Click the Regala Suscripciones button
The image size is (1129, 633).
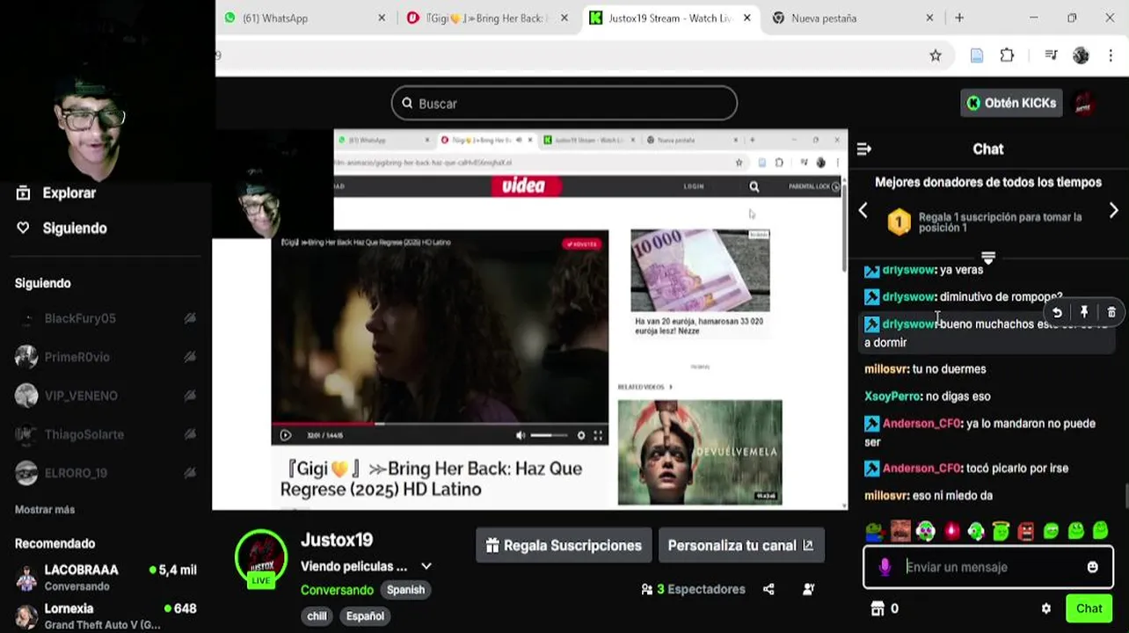tap(564, 545)
